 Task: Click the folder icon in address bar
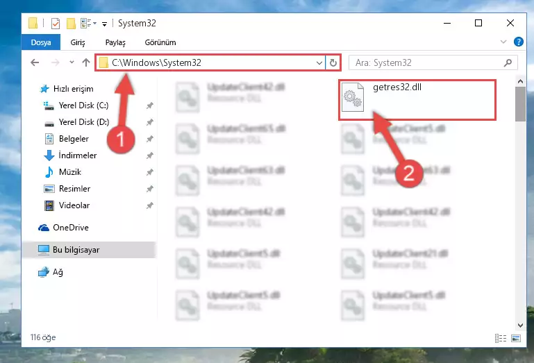click(x=103, y=62)
